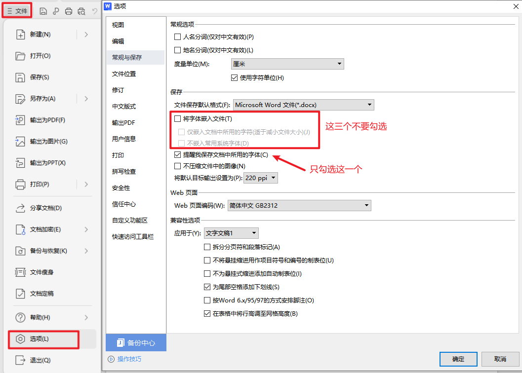Open the 备份中心 button
Viewport: 522px width, 373px height.
pyautogui.click(x=136, y=343)
